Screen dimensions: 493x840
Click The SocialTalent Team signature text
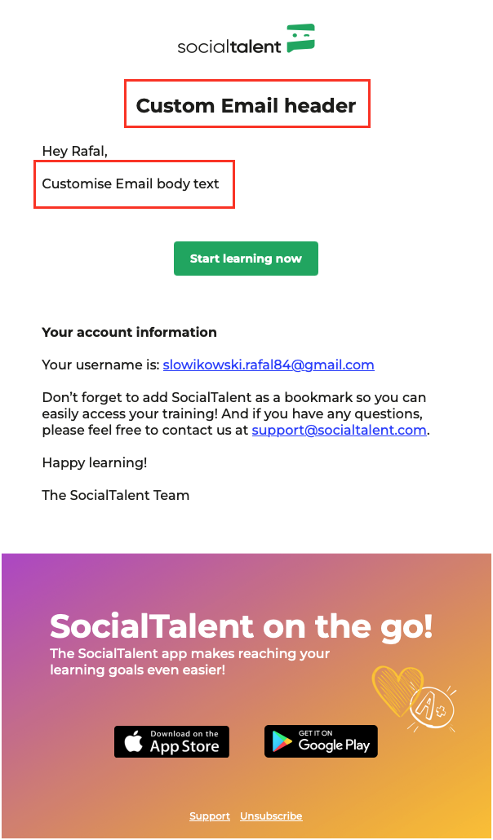[x=115, y=495]
